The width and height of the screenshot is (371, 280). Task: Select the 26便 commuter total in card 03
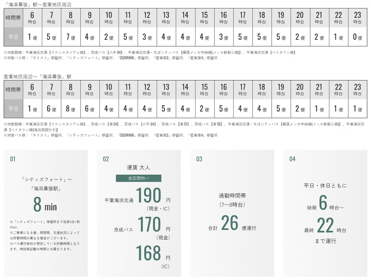pos(230,223)
